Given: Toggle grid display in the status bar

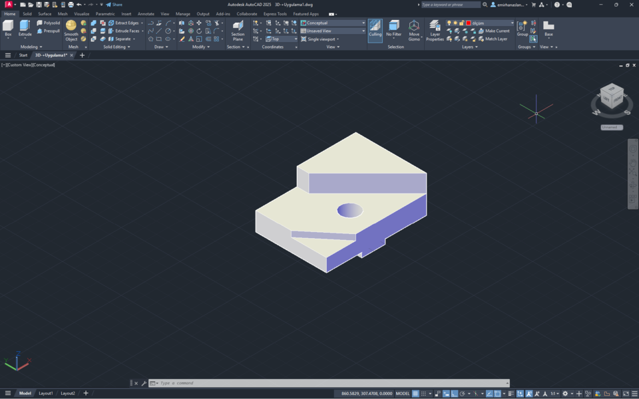Looking at the screenshot, I should 415,392.
